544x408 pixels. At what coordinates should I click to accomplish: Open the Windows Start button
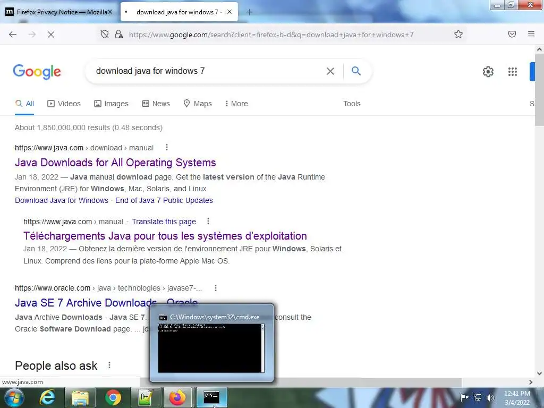tap(14, 397)
